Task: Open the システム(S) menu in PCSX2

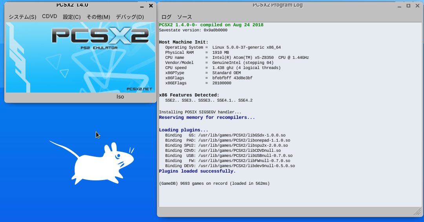Action: 22,17
